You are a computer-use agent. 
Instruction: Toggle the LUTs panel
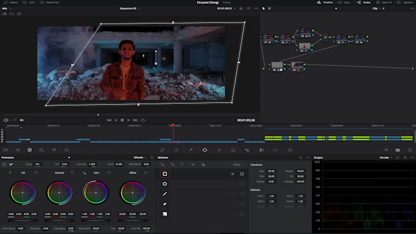coord(29,2)
